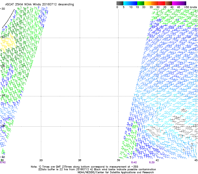This screenshot has height=174, width=198.
Task: Select the '10' knots scale label
Action: [x=131, y=7]
